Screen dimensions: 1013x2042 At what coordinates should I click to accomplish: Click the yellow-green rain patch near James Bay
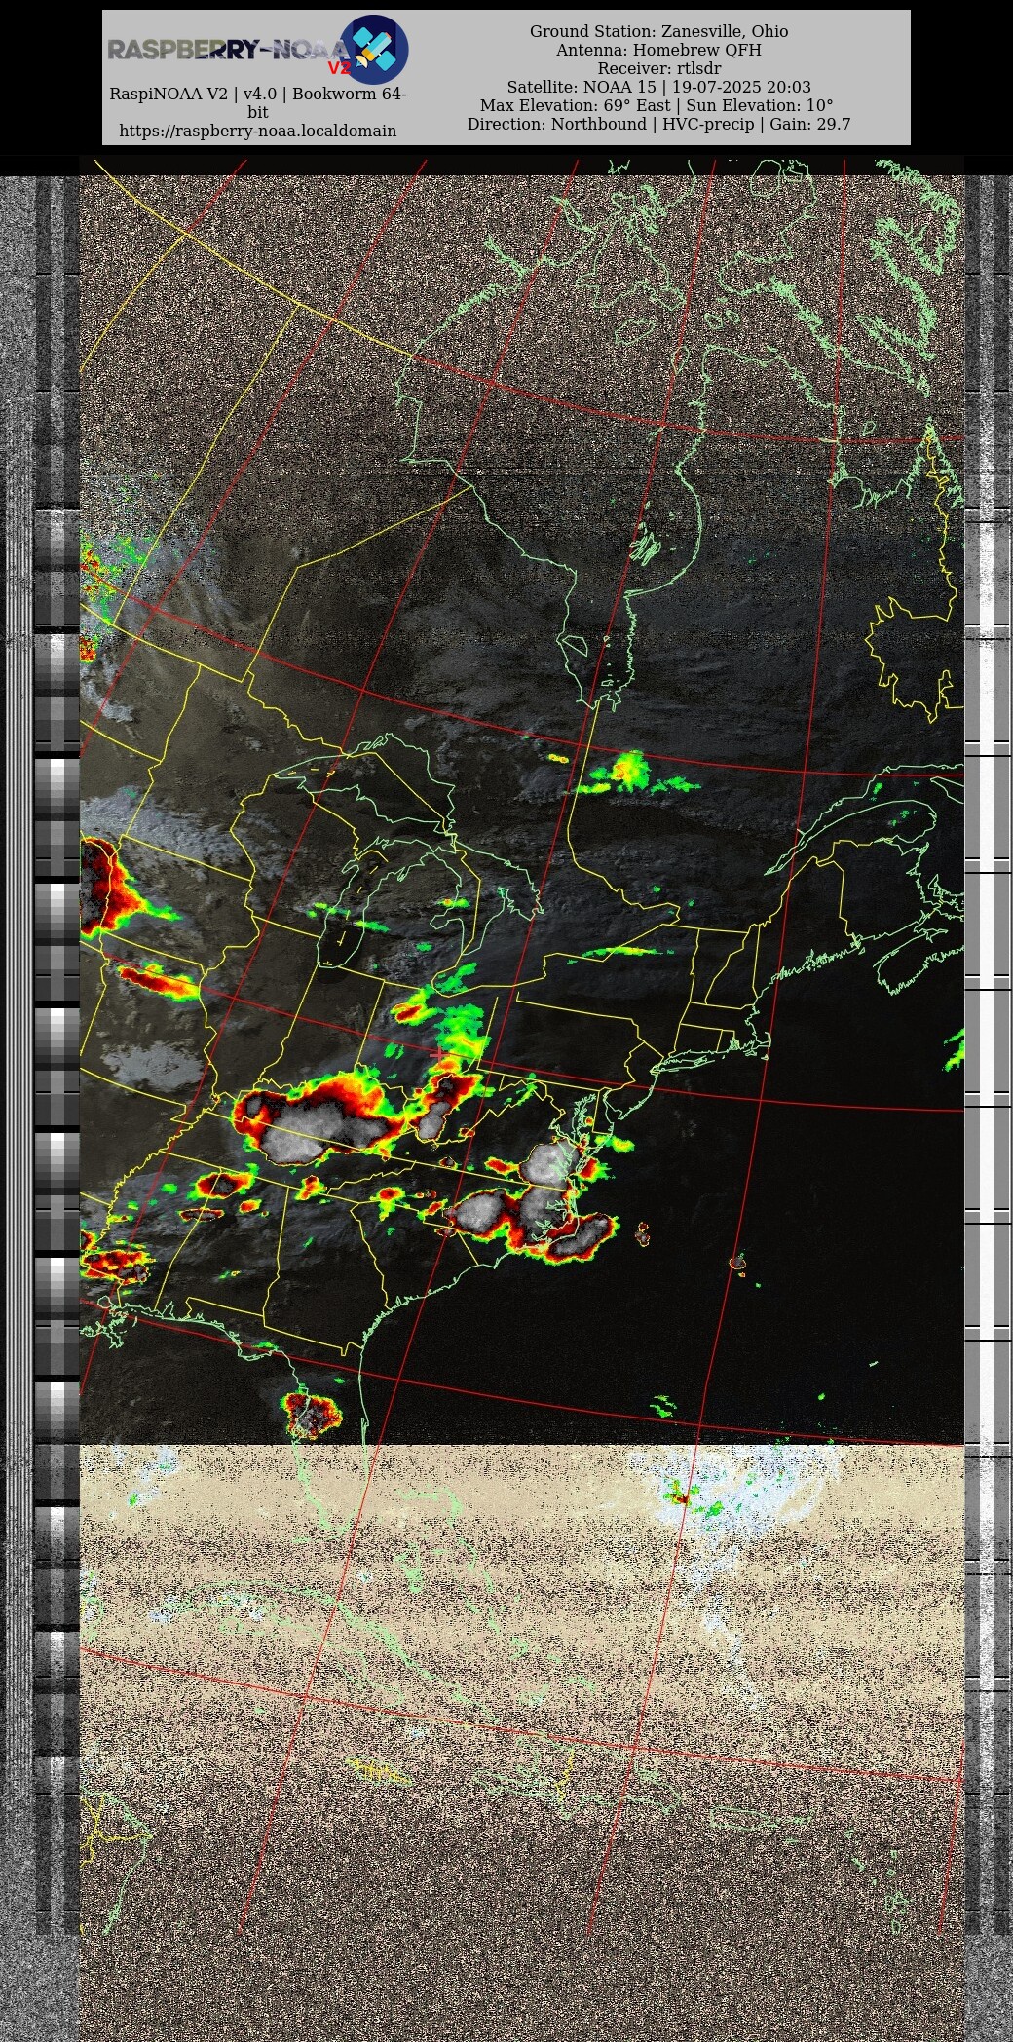[x=628, y=770]
